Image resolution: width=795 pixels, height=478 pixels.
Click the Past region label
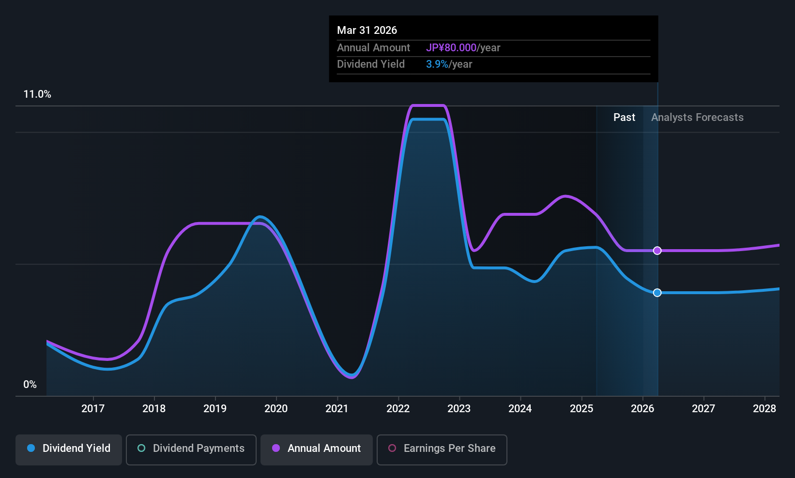click(x=624, y=118)
